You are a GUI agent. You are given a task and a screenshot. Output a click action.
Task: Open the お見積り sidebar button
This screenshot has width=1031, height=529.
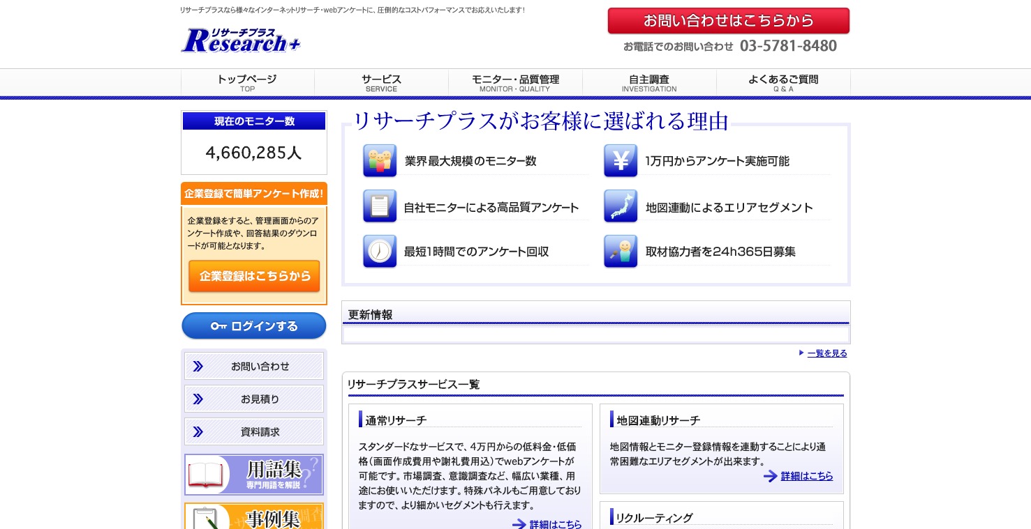click(x=254, y=399)
